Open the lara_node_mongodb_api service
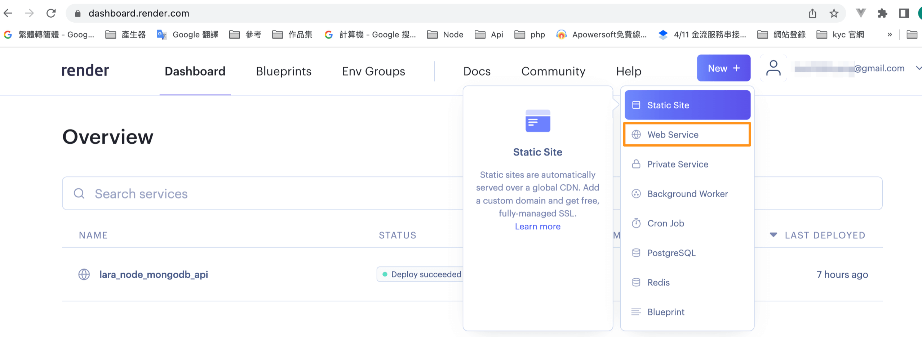The width and height of the screenshot is (922, 337). [x=154, y=274]
